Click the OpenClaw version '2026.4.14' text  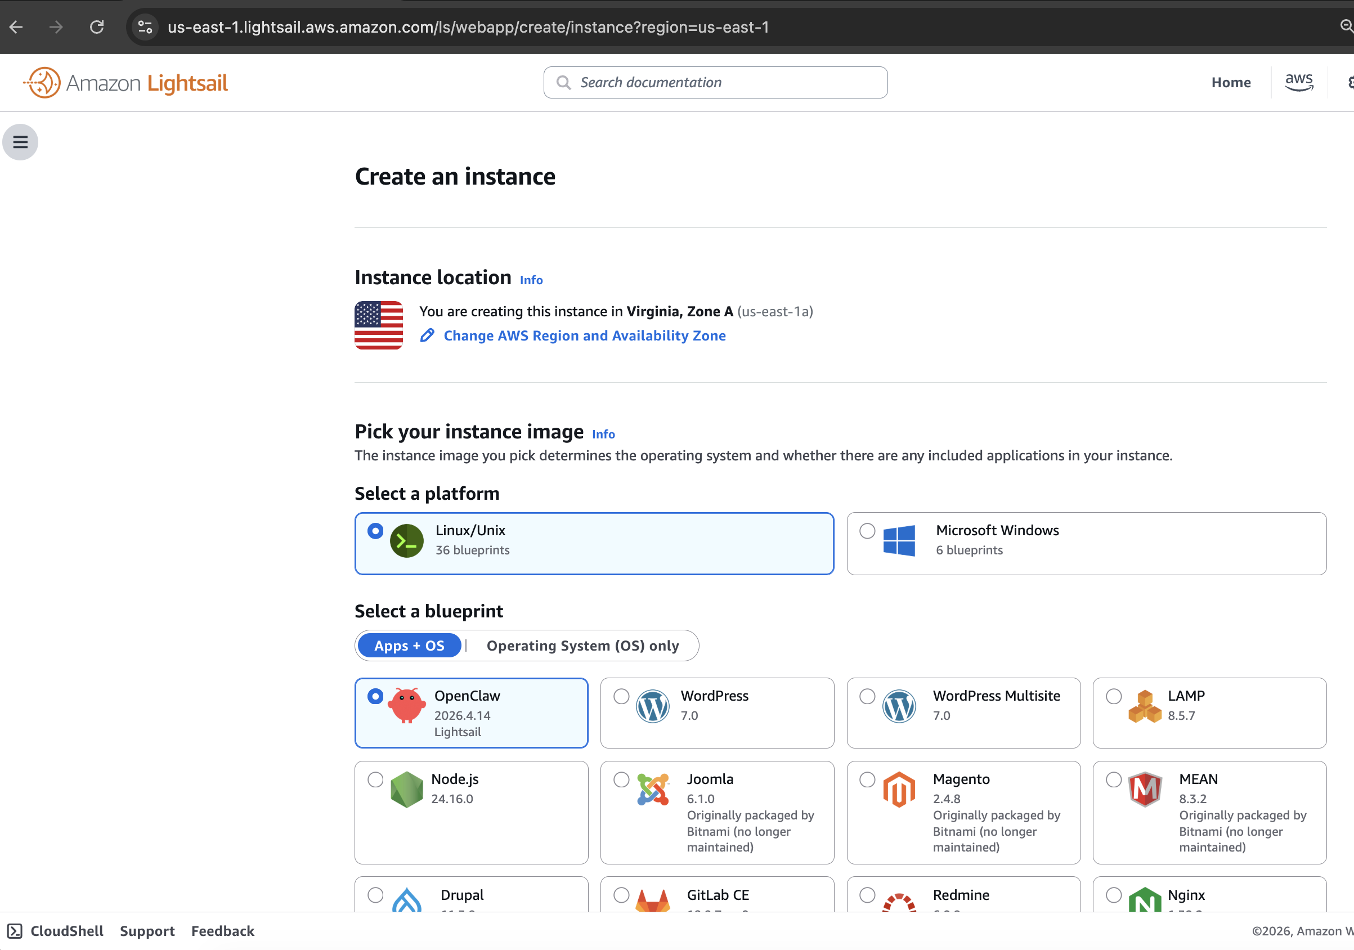(463, 716)
